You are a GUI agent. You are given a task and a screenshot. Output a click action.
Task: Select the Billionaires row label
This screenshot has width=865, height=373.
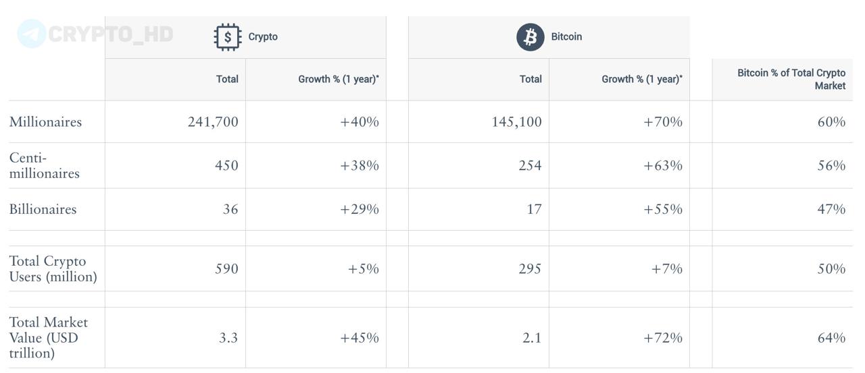43,209
